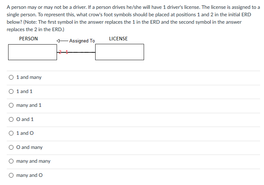Click the 'Assigned To' relationship label
The width and height of the screenshot is (264, 185).
(x=82, y=41)
